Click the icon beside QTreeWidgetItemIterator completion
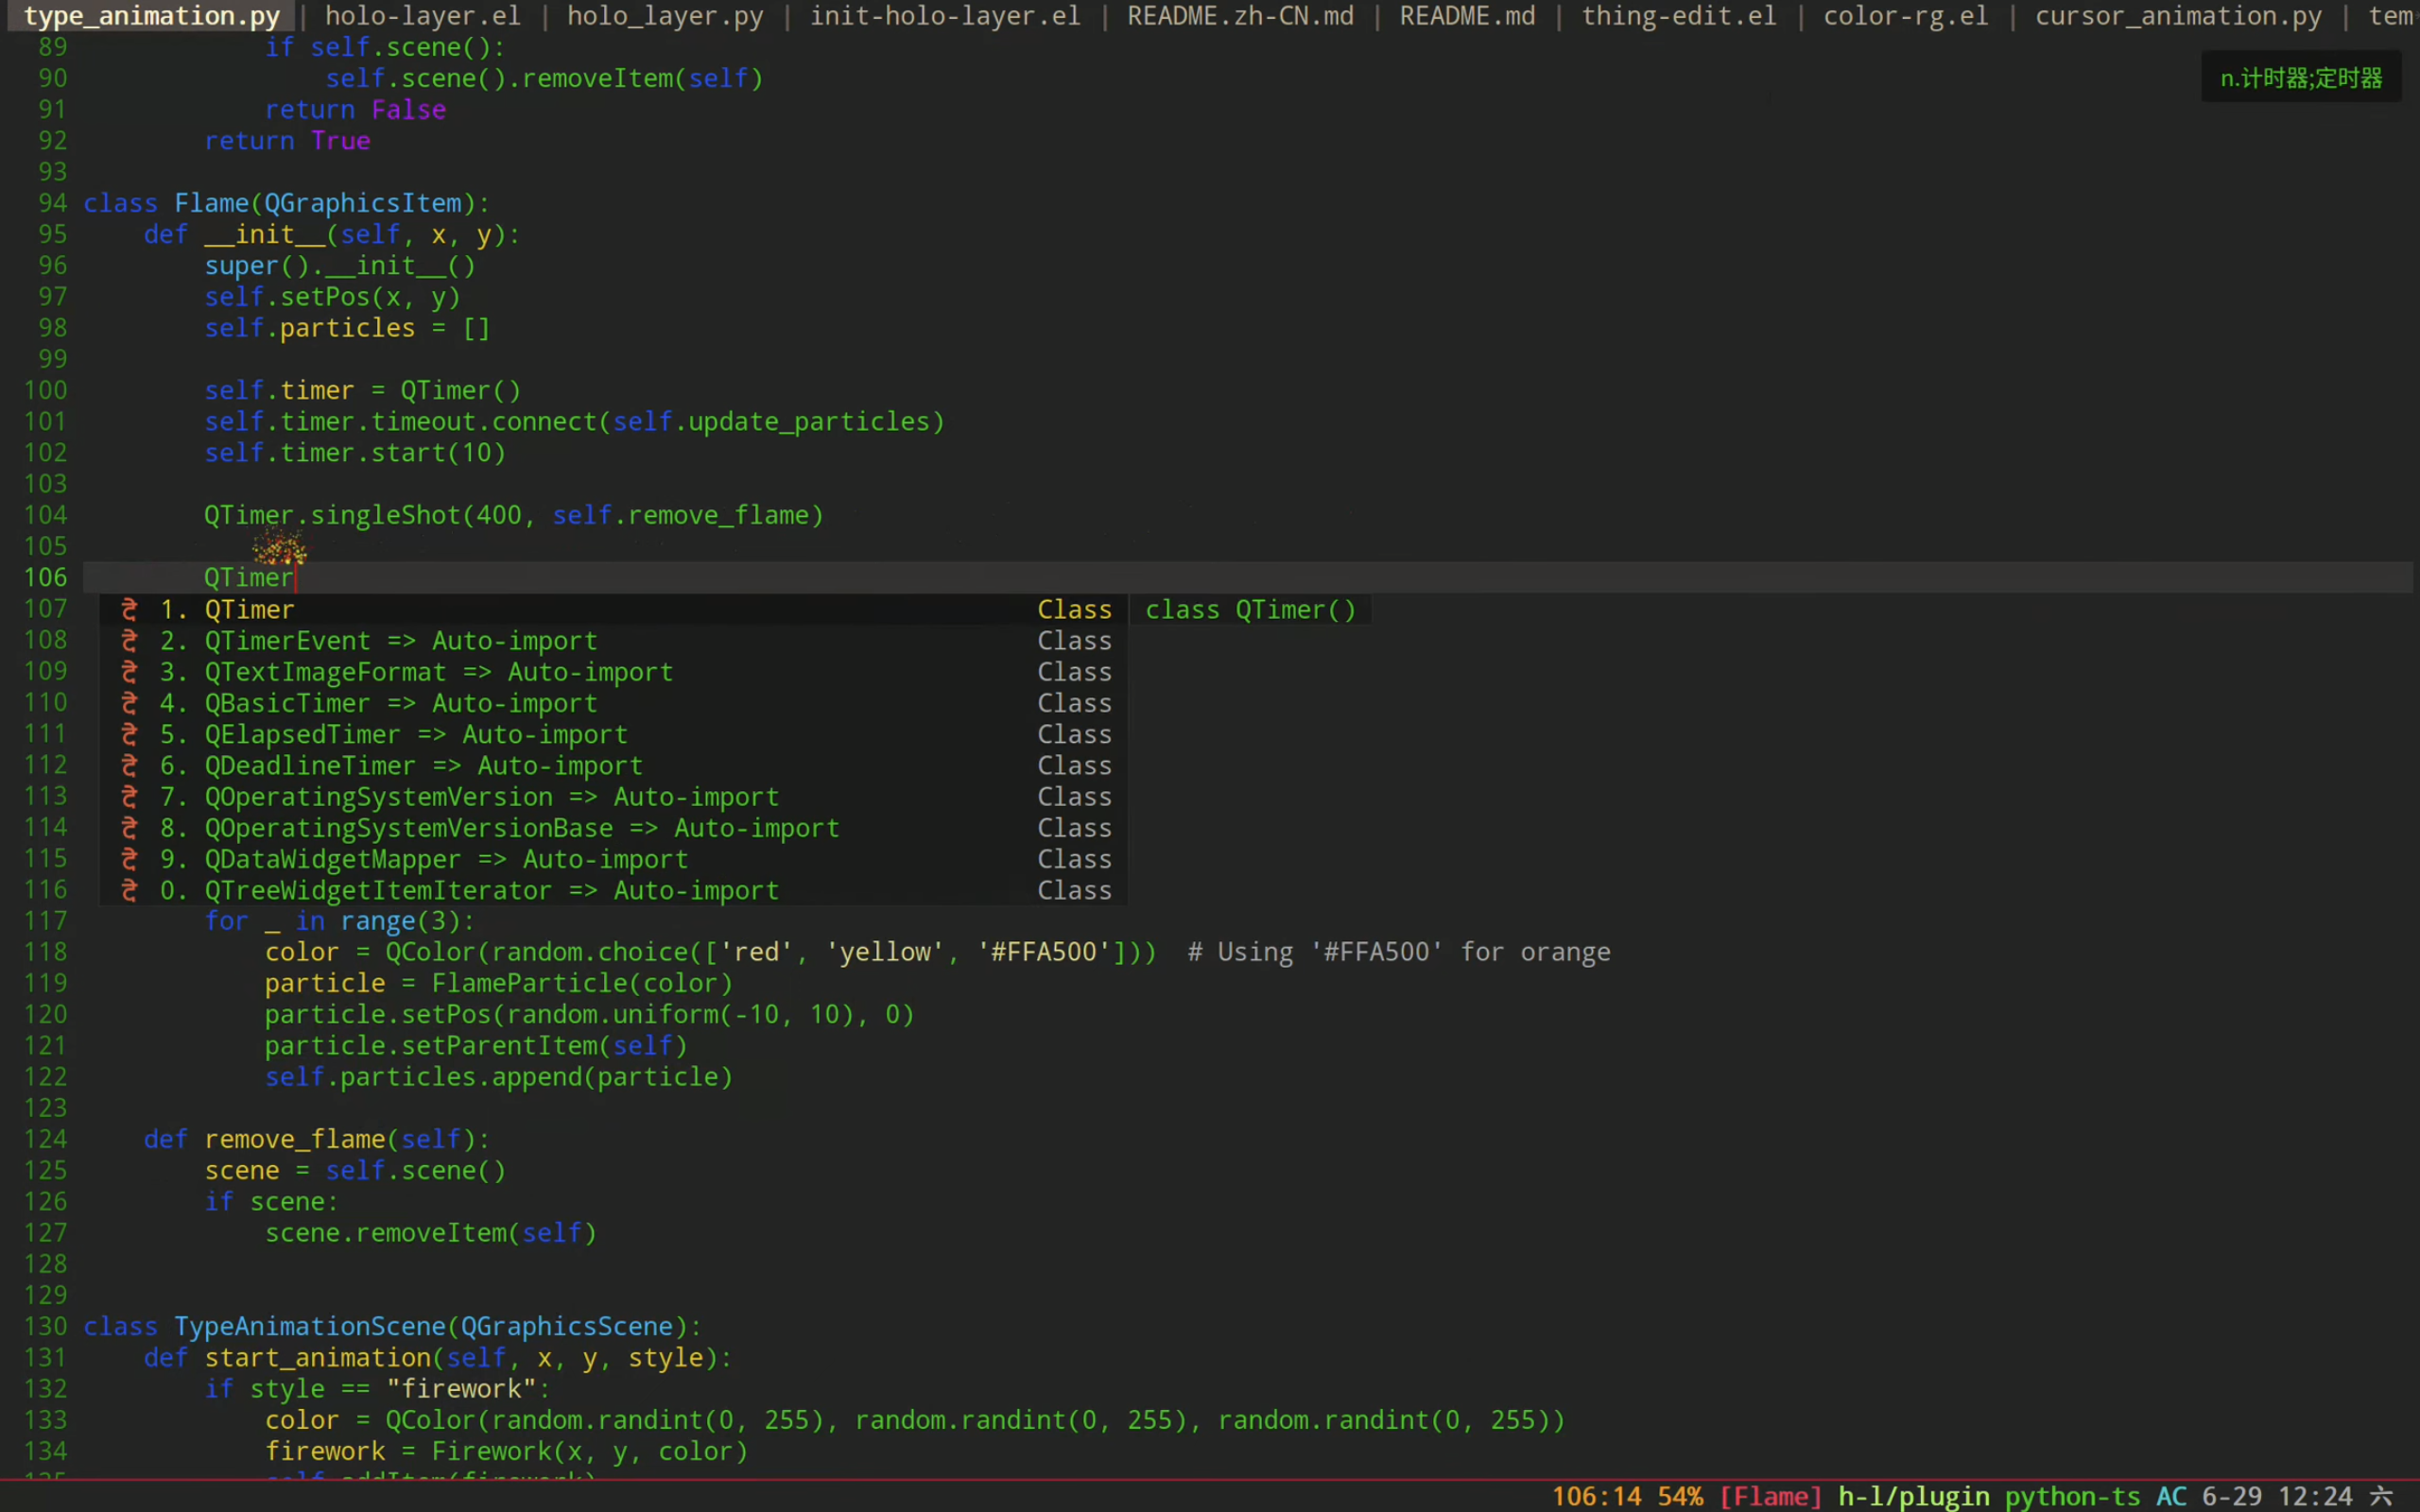Screen dimensions: 2420x1512 coord(129,890)
